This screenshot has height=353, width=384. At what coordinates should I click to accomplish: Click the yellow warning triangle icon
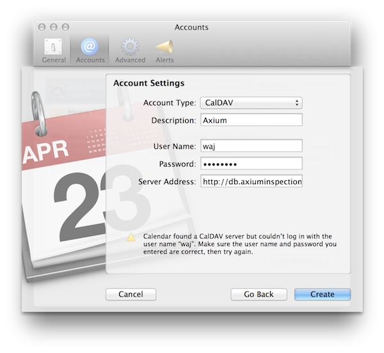[x=131, y=237]
